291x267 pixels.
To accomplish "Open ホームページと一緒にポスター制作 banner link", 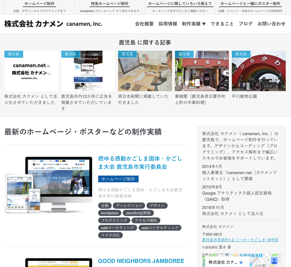I will coord(250,4).
